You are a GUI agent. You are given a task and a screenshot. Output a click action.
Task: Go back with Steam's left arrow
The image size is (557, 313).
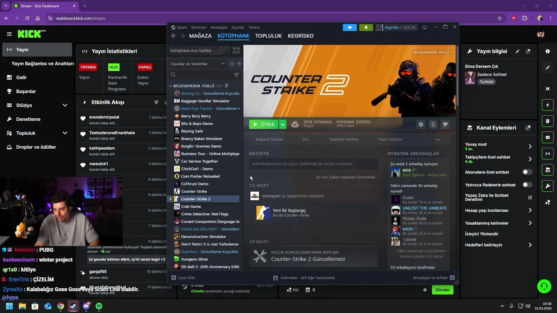(x=174, y=36)
